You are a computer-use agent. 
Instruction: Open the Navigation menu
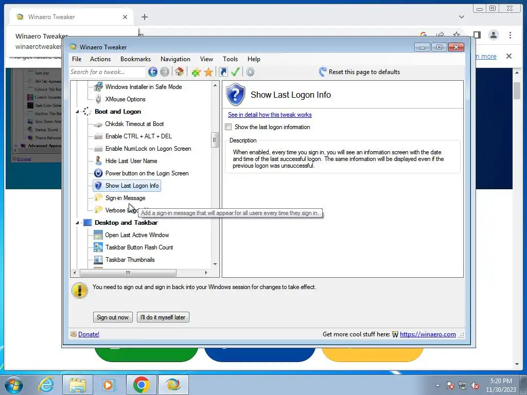pos(175,59)
